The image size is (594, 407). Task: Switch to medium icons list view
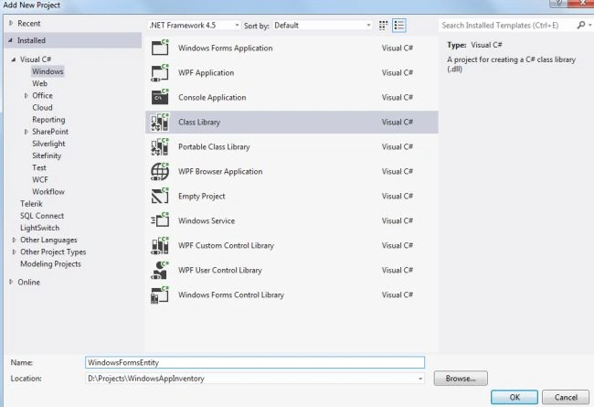(x=399, y=26)
